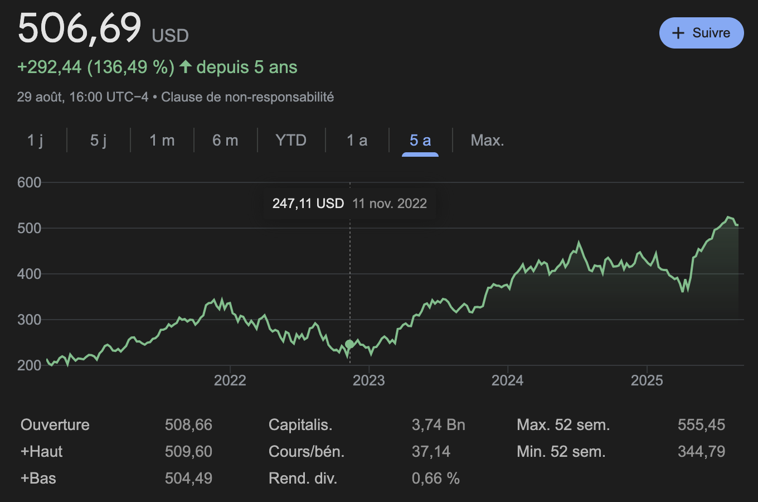
Task: Switch to the 1 m range tab
Action: [x=162, y=140]
